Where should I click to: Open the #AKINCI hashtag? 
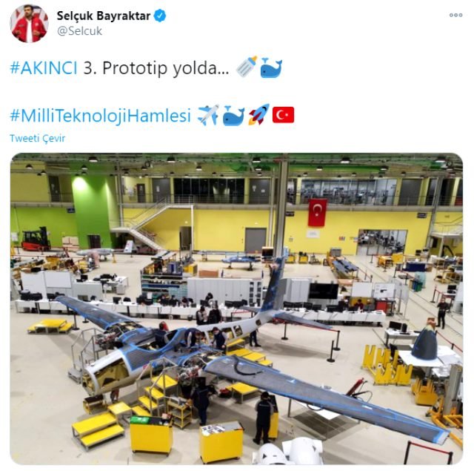44,67
